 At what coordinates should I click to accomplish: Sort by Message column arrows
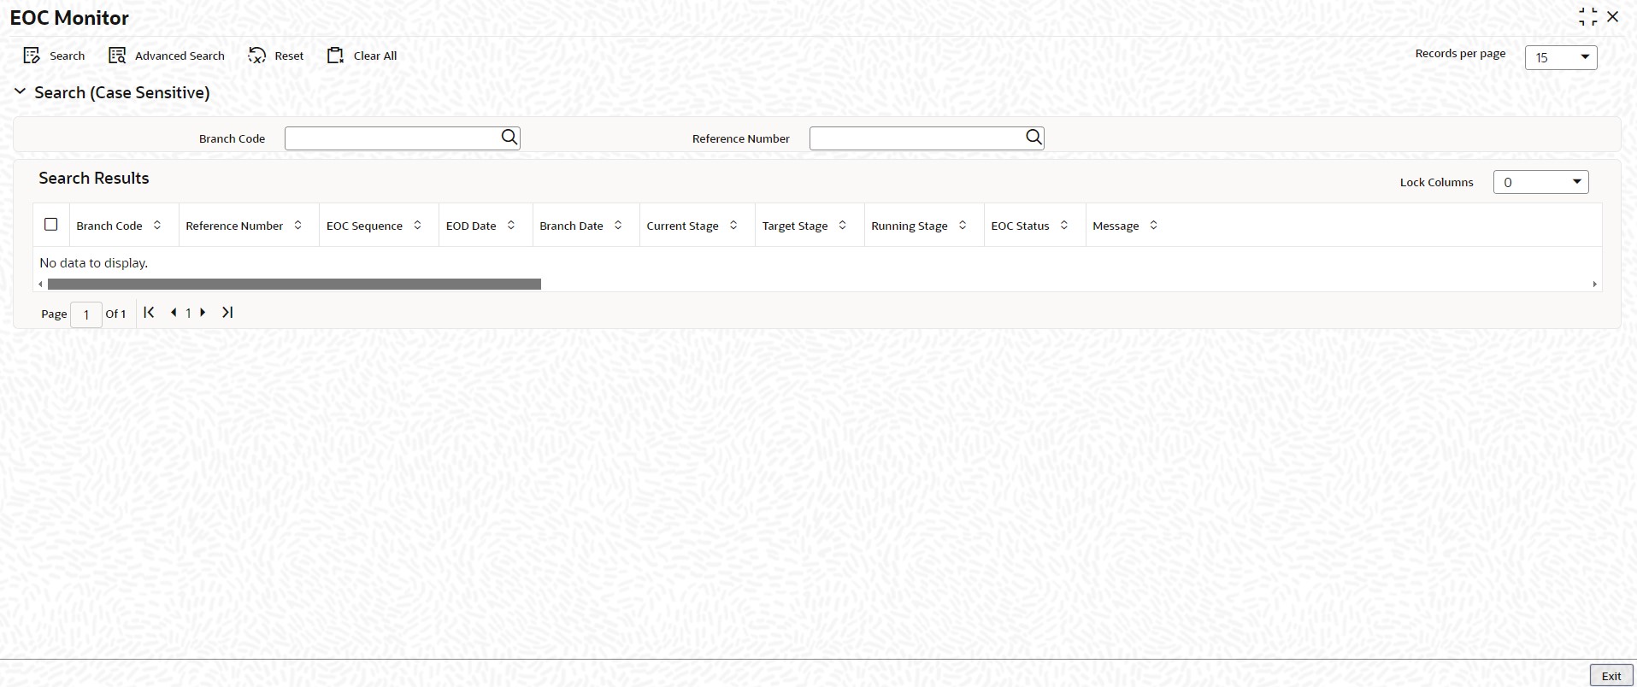point(1154,226)
